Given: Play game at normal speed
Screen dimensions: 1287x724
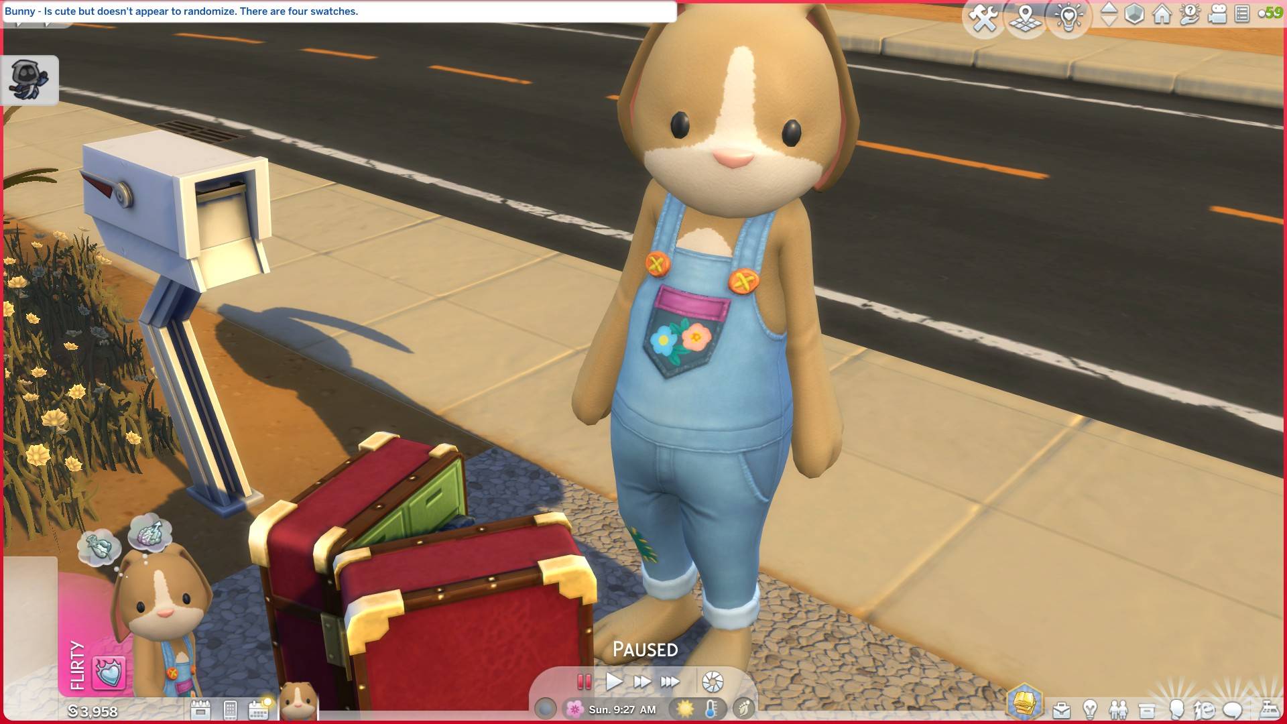Looking at the screenshot, I should point(613,682).
